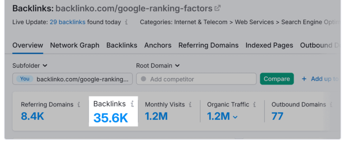Open the 29 backlinks link
Screen dimensions: 356x143
pyautogui.click(x=67, y=22)
